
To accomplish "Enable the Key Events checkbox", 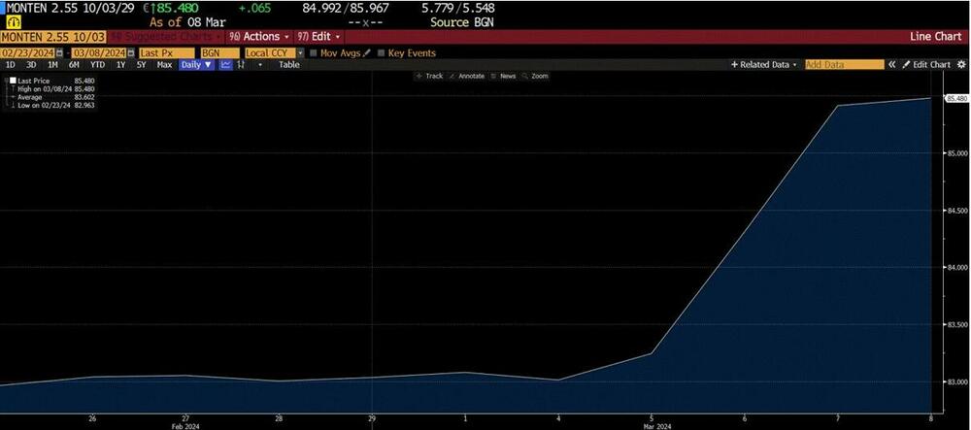I will pyautogui.click(x=382, y=52).
